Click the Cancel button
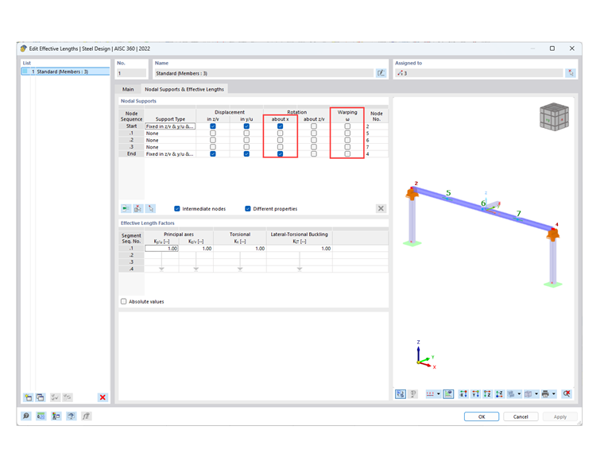 pyautogui.click(x=521, y=416)
